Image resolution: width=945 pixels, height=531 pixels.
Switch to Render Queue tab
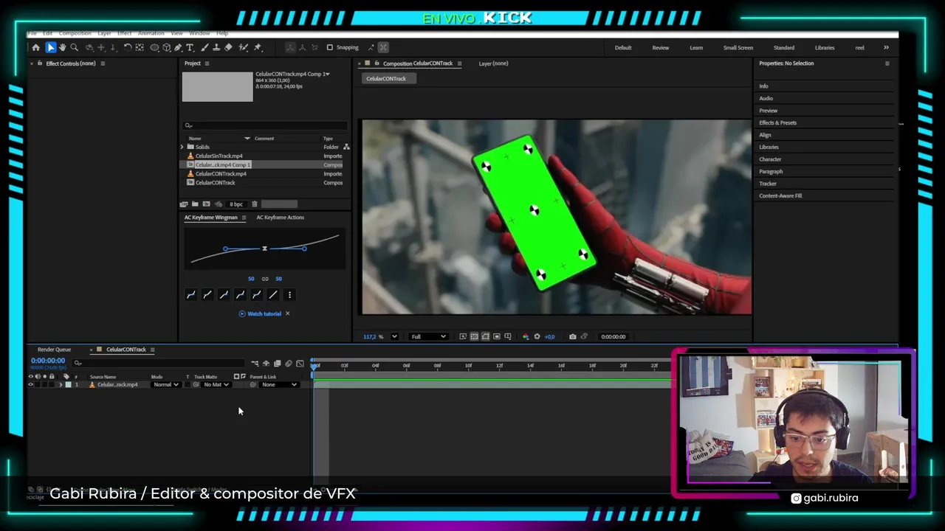(54, 350)
